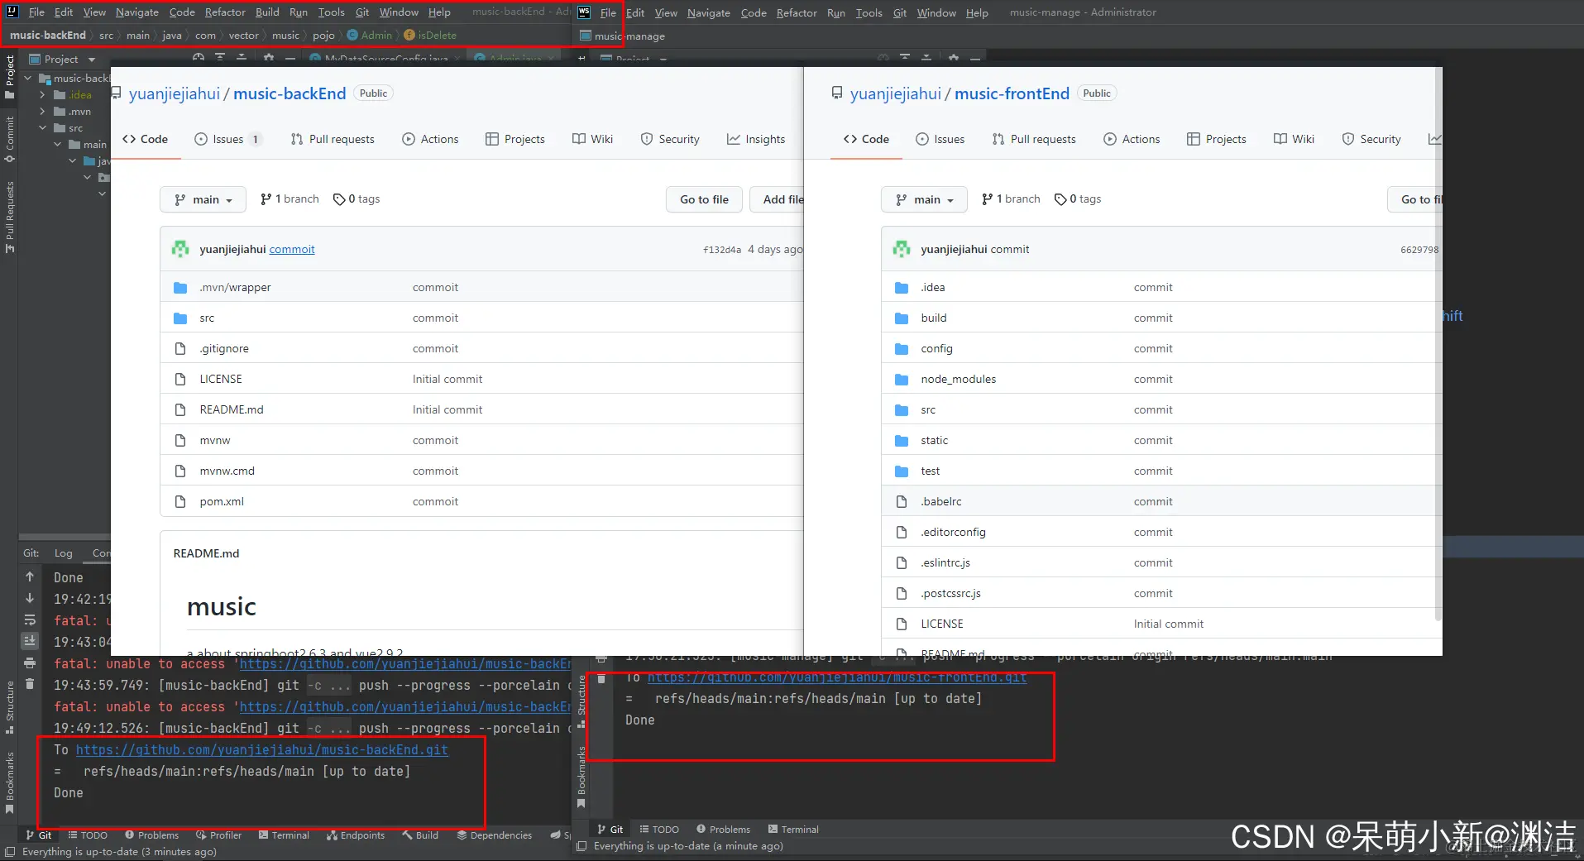Toggle the Bookmarks stripe button in the music-manage IDE

(581, 776)
